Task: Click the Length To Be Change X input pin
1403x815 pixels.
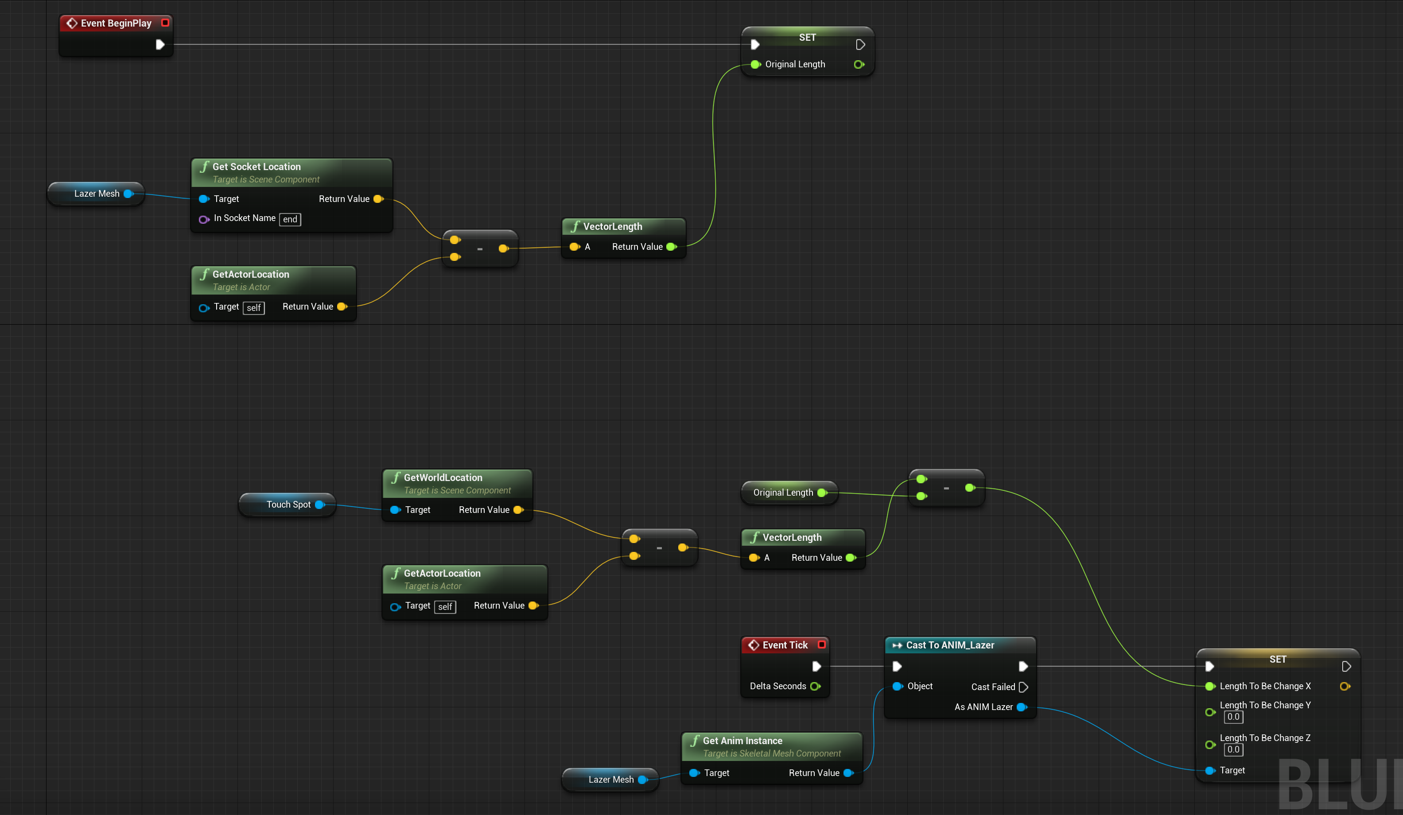Action: pyautogui.click(x=1209, y=686)
